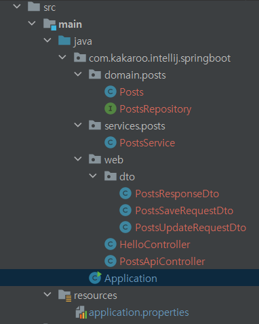Collapse the dto package chevron

click(93, 176)
